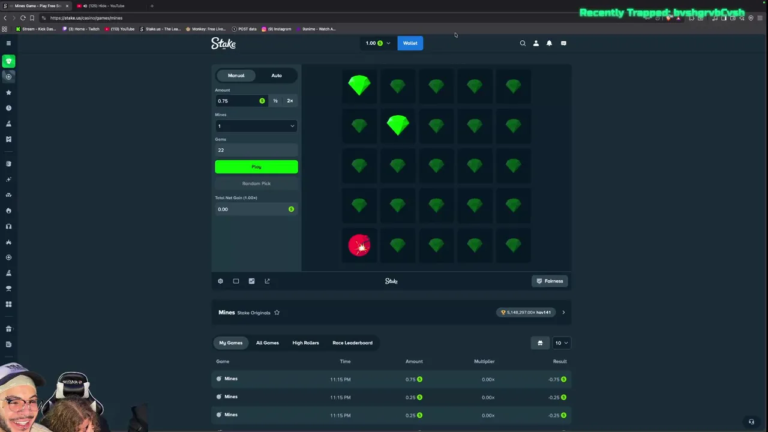Click the Random Pick button
Image resolution: width=768 pixels, height=432 pixels.
tap(256, 184)
